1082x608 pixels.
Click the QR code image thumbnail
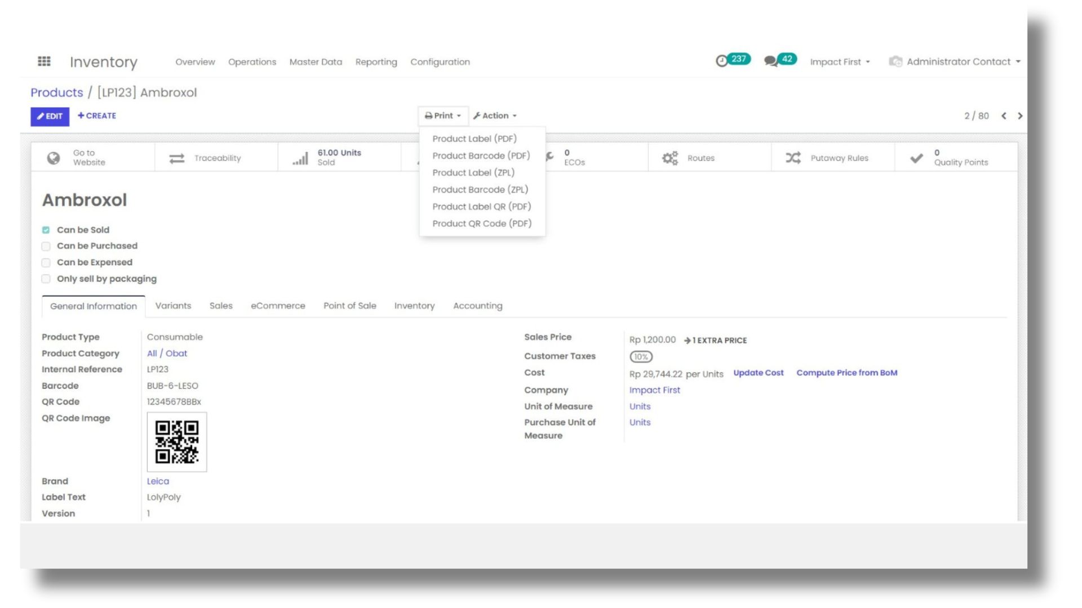point(177,442)
